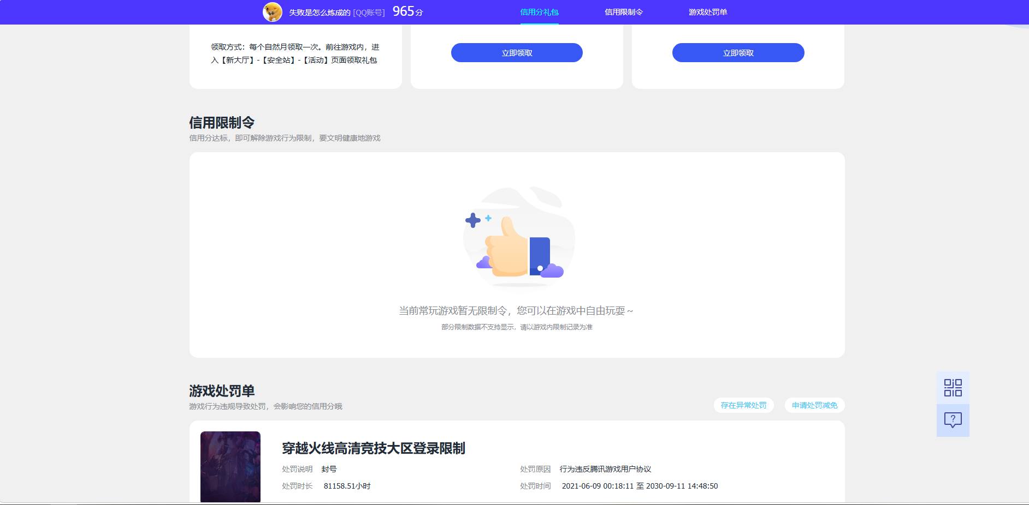Click title 穿越火线高清竞技大区登录限制
Viewport: 1029px width, 505px height.
[x=374, y=448]
